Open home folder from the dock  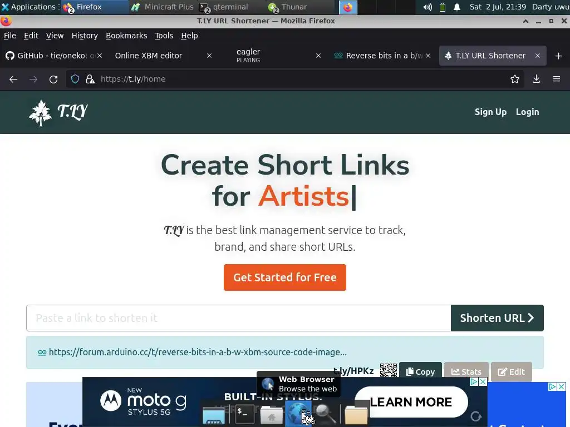pyautogui.click(x=271, y=414)
